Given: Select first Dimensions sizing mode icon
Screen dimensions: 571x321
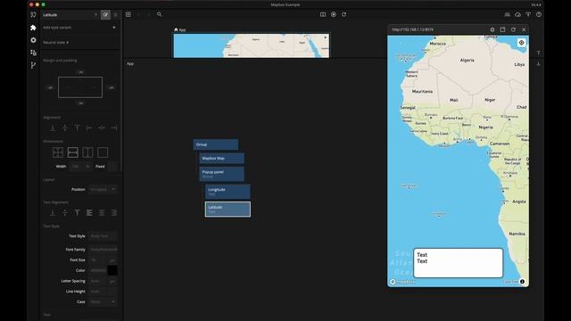Looking at the screenshot, I should pos(58,152).
